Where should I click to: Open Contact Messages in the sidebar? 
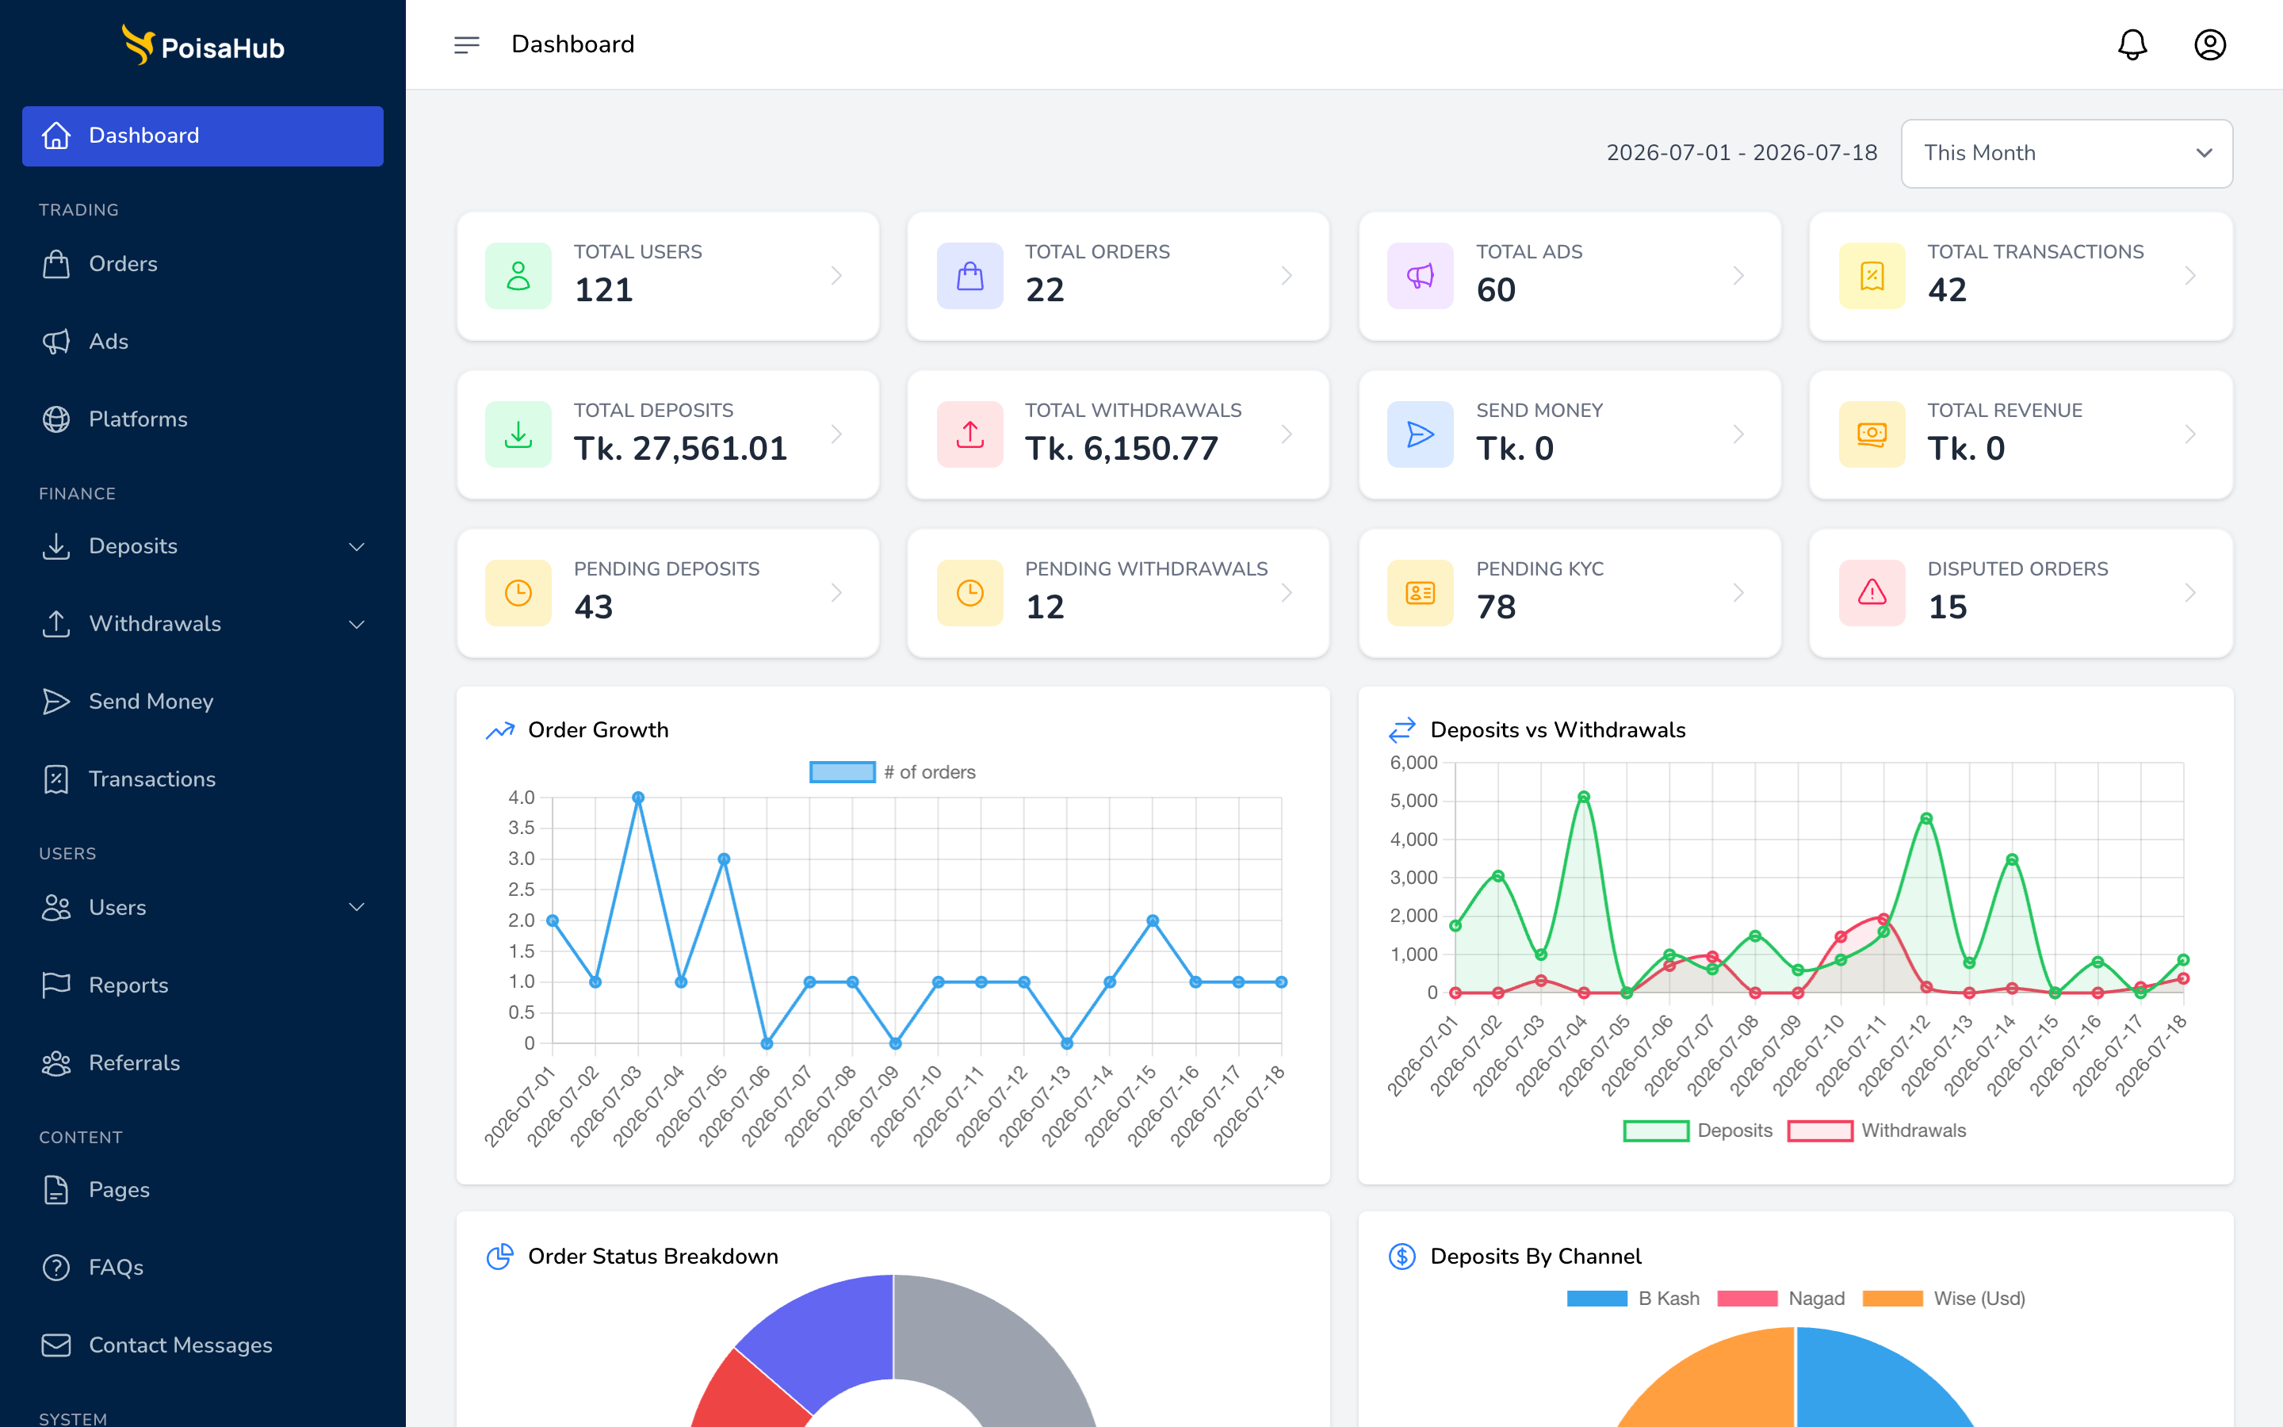[x=203, y=1345]
